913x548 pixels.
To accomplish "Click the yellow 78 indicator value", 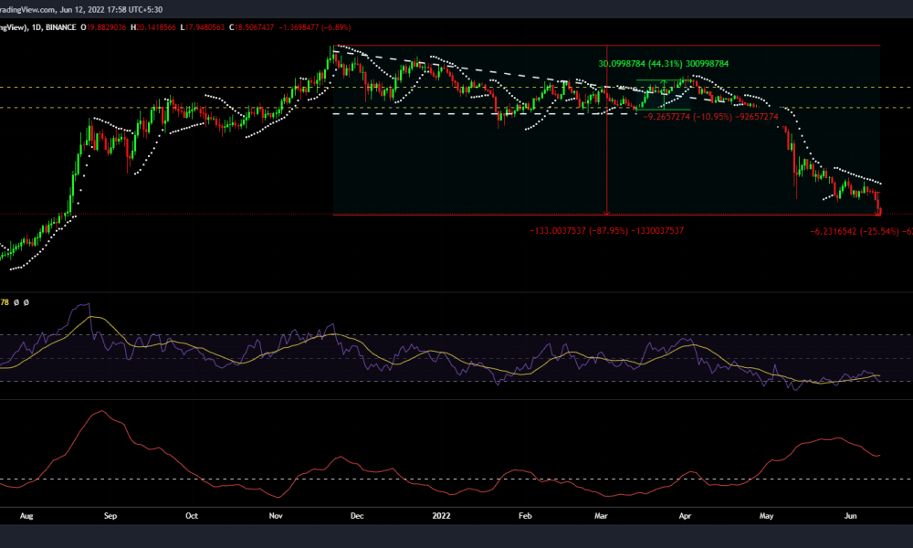I will [x=4, y=302].
